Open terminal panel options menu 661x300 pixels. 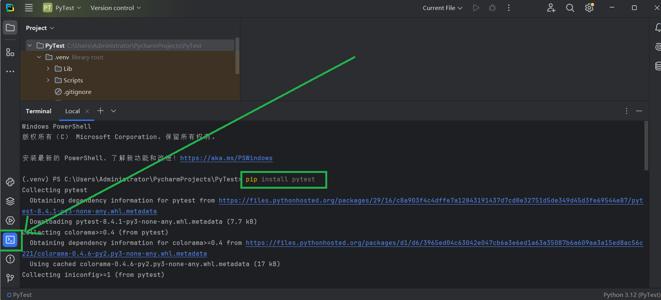(x=626, y=111)
